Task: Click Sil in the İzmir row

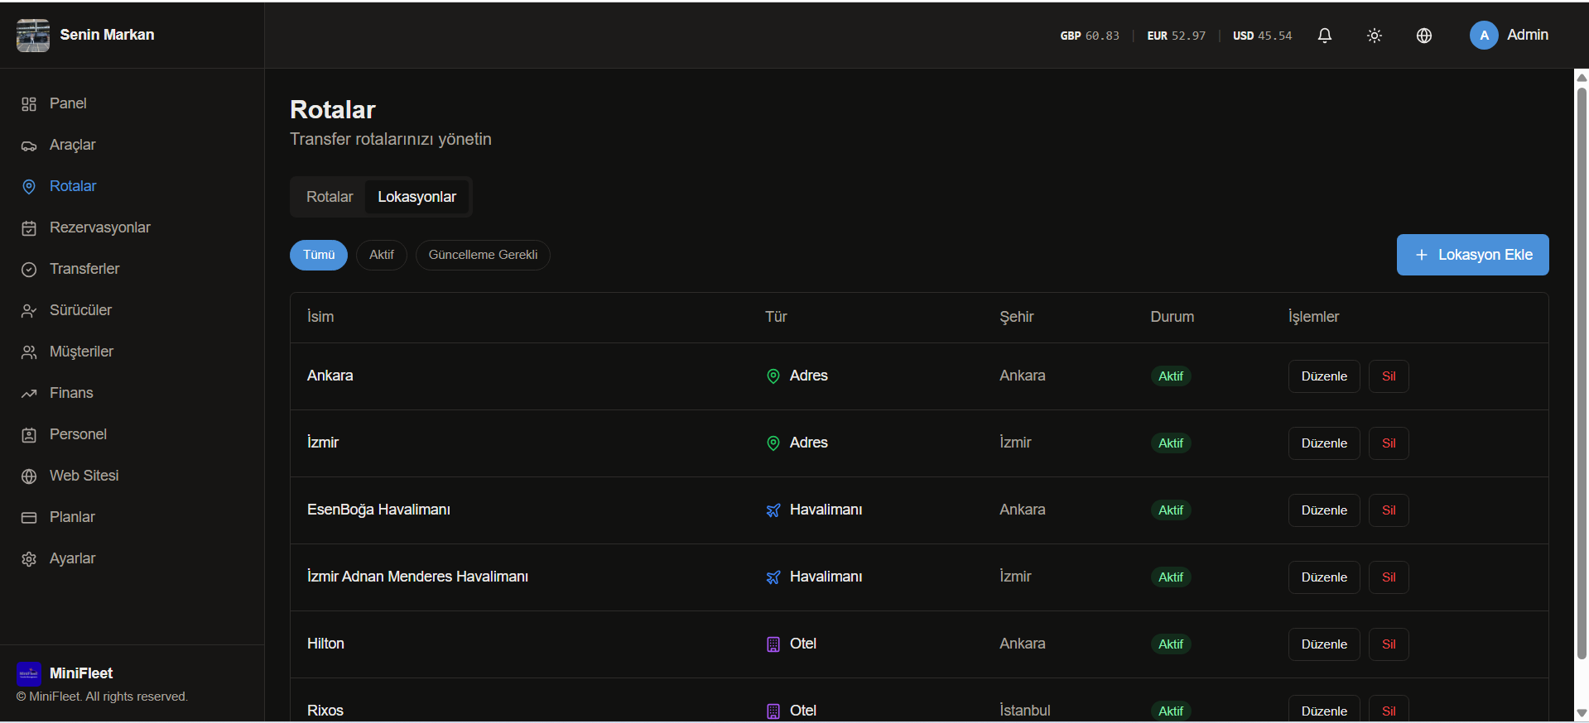Action: pos(1389,443)
